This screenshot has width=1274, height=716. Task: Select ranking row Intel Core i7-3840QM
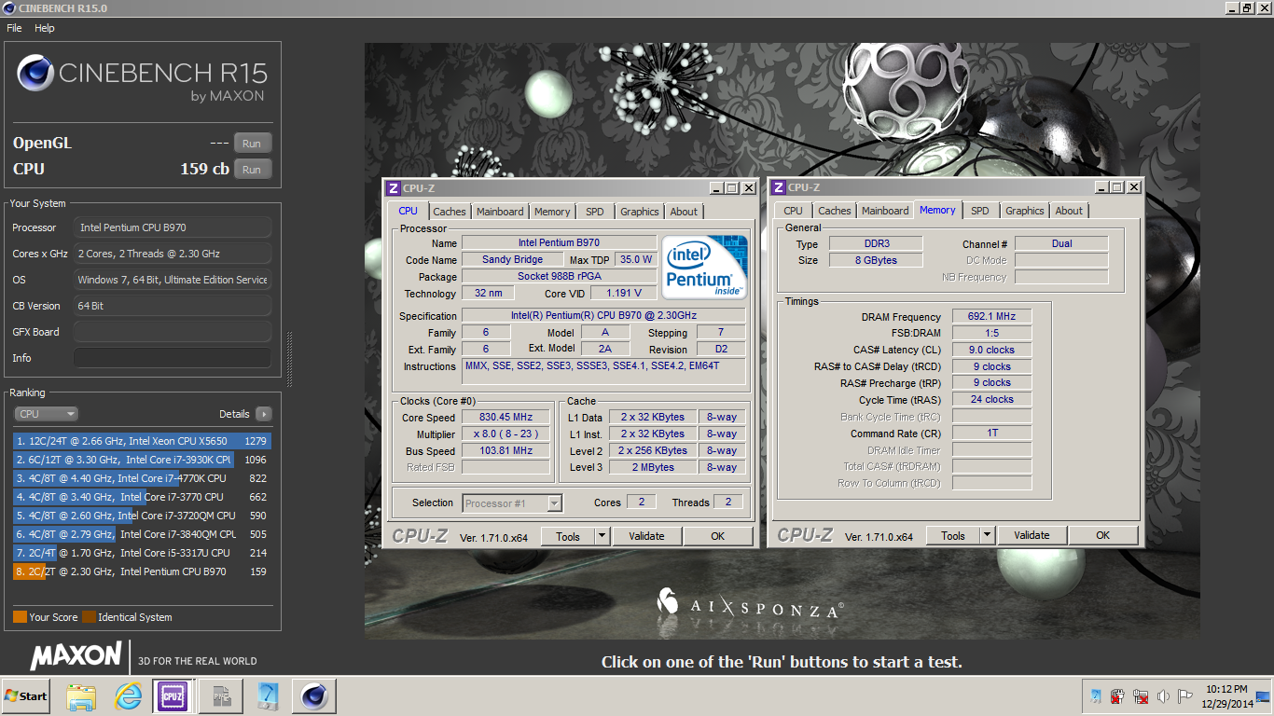coord(141,534)
